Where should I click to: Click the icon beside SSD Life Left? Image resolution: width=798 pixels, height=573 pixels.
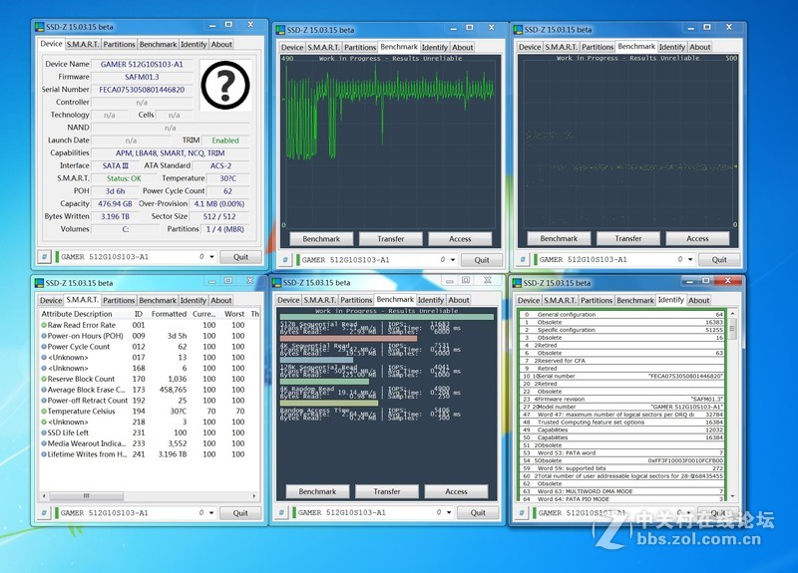[x=43, y=432]
